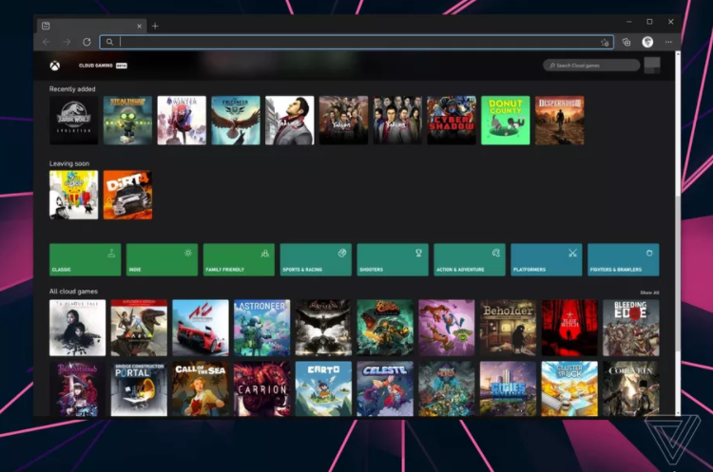Open the Desperados III game tile

pos(559,121)
